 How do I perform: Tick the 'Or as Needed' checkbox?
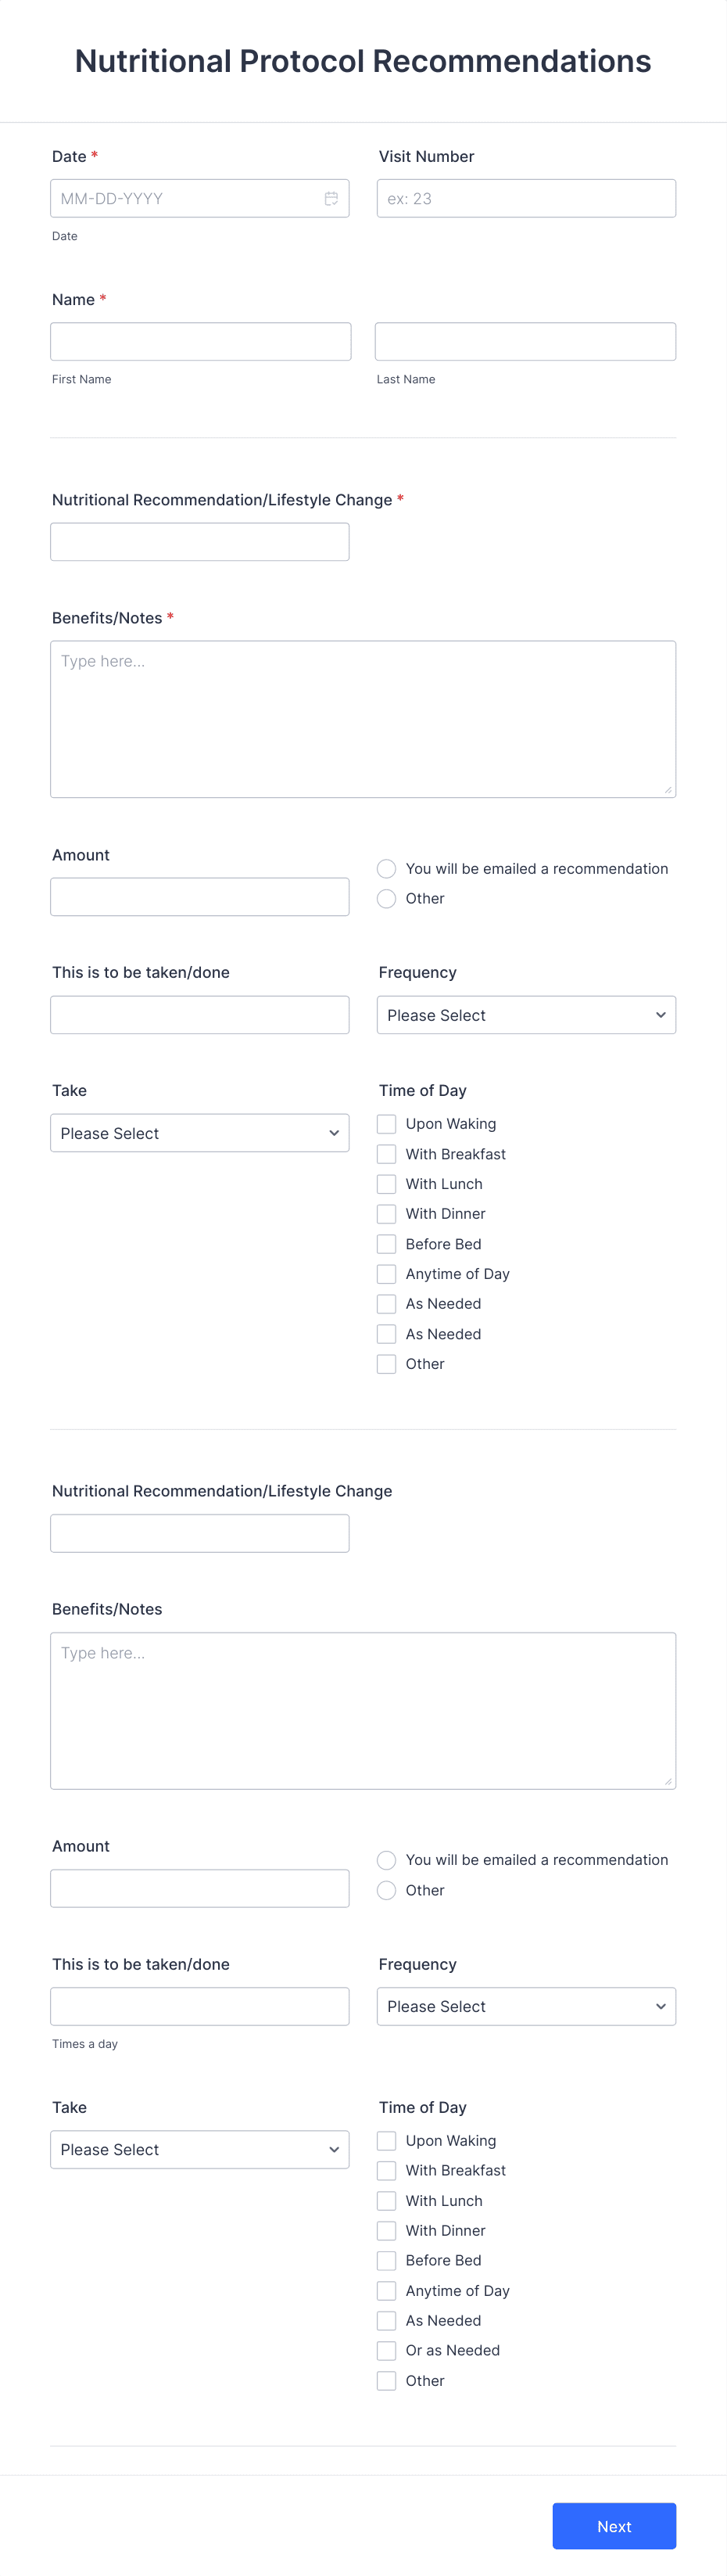coord(386,2350)
